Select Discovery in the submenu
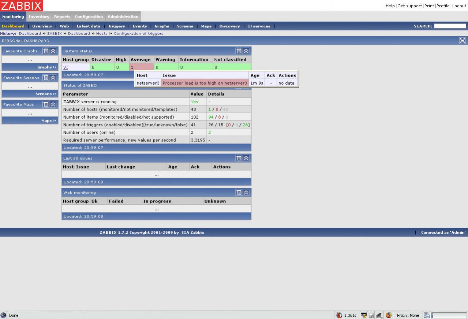 click(x=230, y=26)
